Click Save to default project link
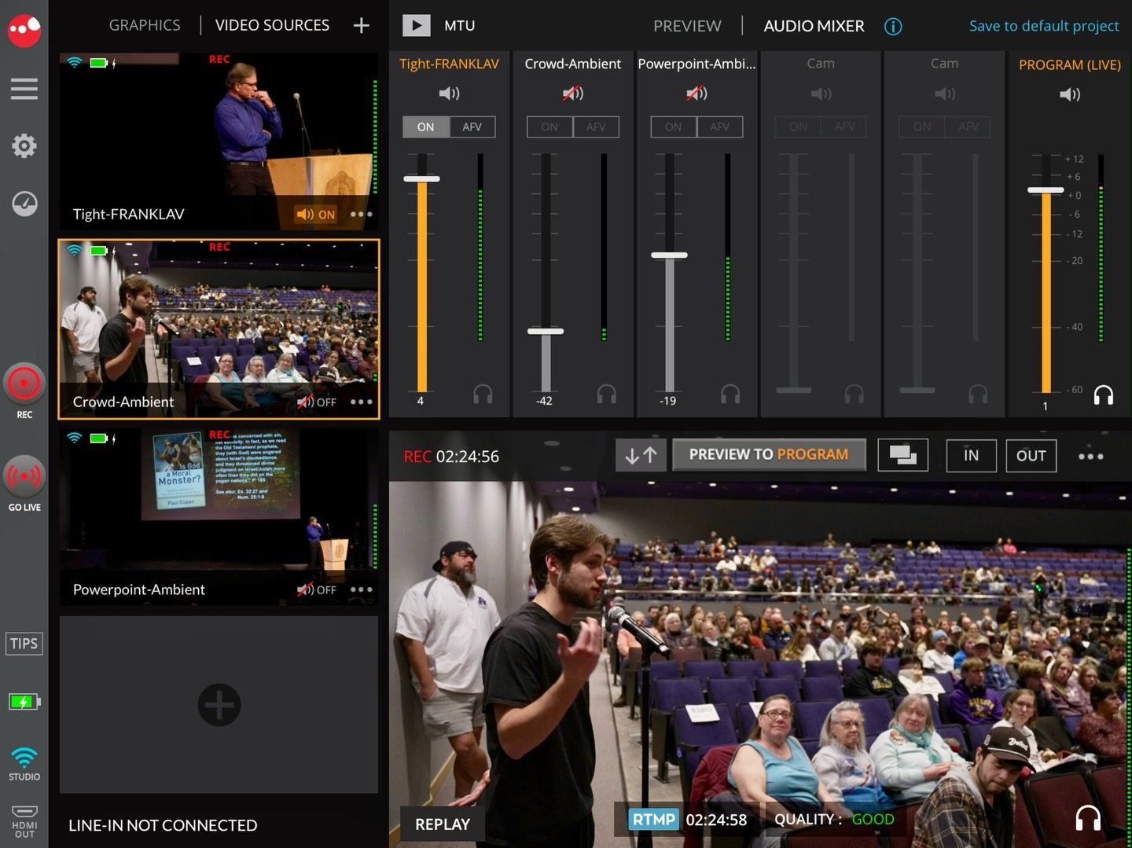Screen dimensions: 1132x848 point(1044,26)
